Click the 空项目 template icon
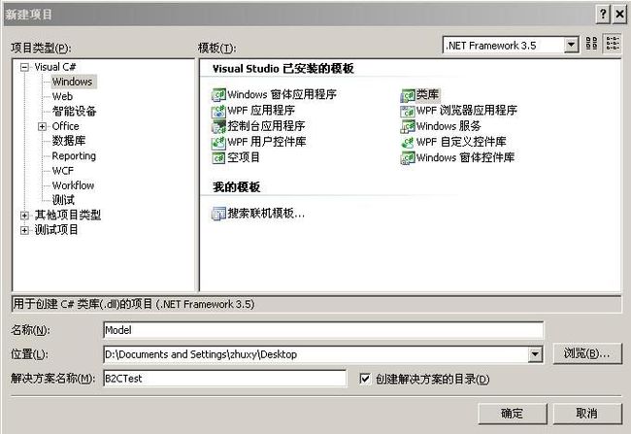This screenshot has width=631, height=434. pos(218,158)
